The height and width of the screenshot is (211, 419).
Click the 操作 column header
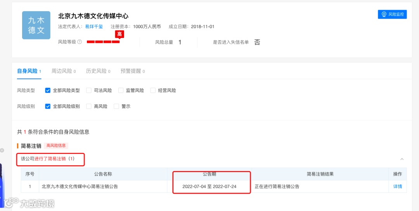pyautogui.click(x=398, y=174)
